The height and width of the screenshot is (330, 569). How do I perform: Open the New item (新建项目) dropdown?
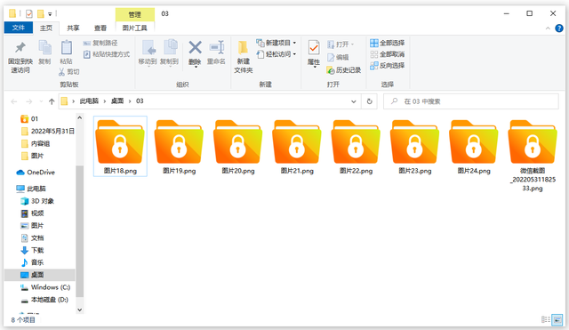pos(276,43)
